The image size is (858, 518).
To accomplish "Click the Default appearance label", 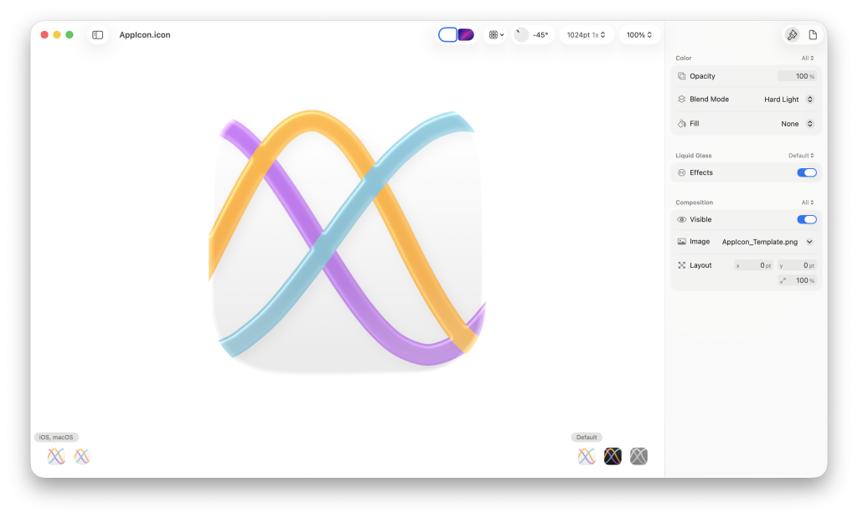I will click(x=587, y=437).
